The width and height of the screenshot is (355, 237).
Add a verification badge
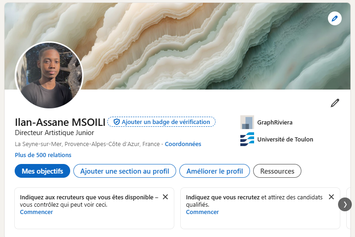point(161,122)
